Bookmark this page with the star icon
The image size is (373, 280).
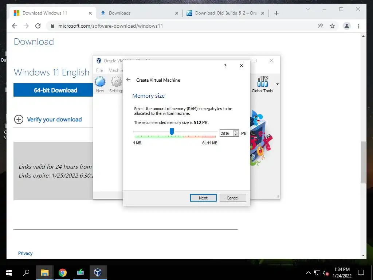[332, 26]
